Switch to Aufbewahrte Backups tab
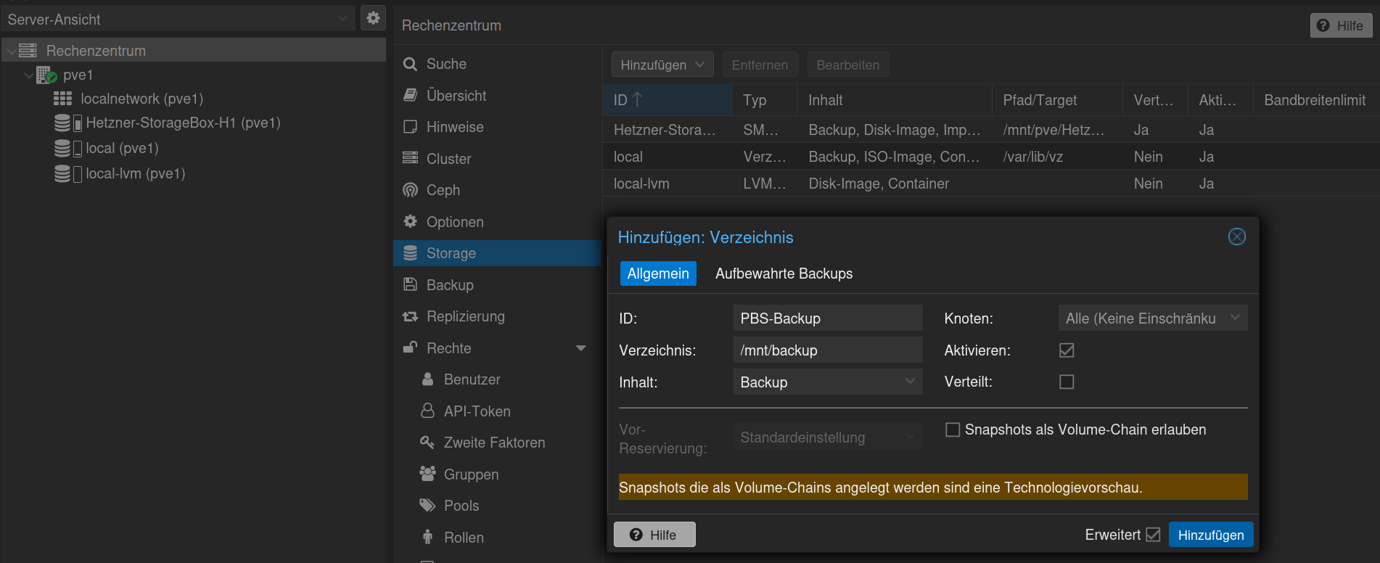 click(x=784, y=274)
